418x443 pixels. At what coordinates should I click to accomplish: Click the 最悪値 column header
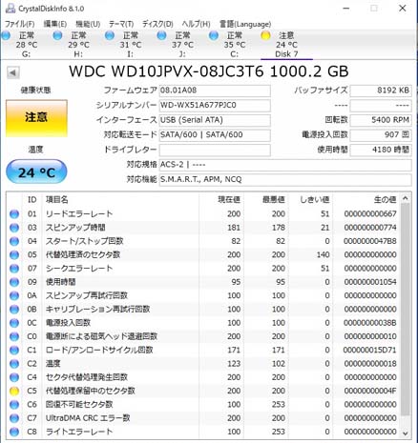click(x=274, y=200)
